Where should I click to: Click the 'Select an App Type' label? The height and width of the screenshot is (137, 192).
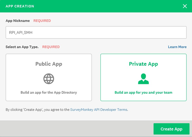pyautogui.click(x=22, y=47)
